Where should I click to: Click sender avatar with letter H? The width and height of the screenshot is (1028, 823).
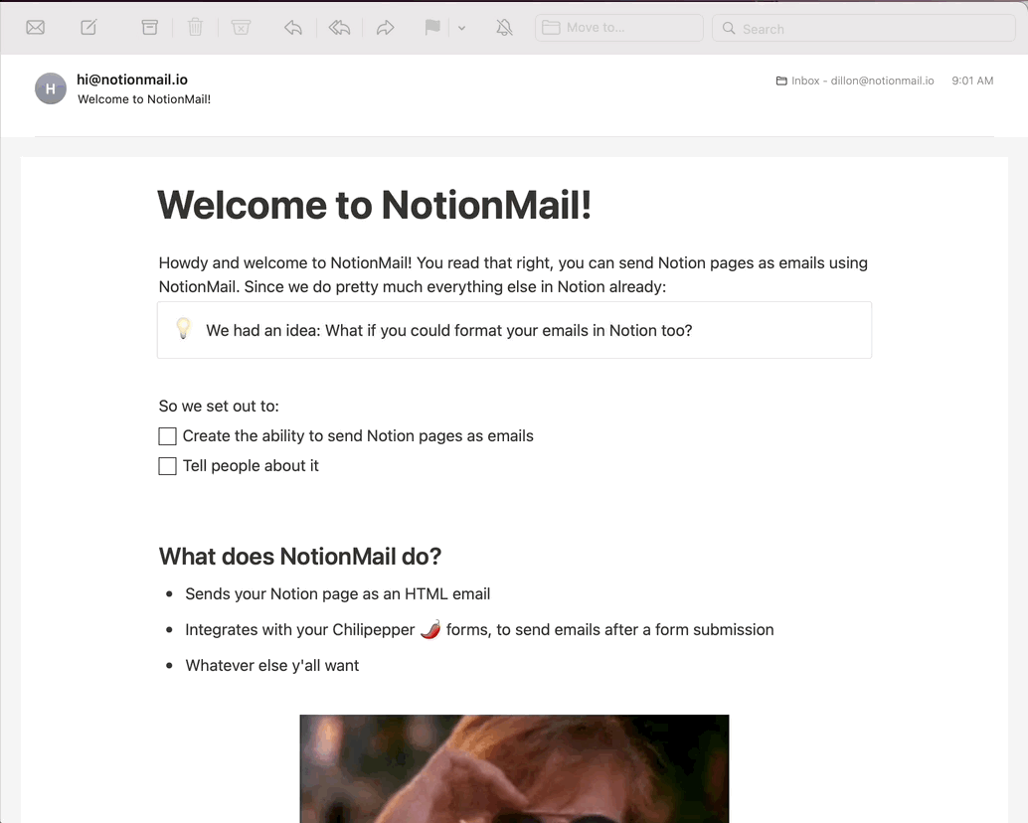point(51,88)
